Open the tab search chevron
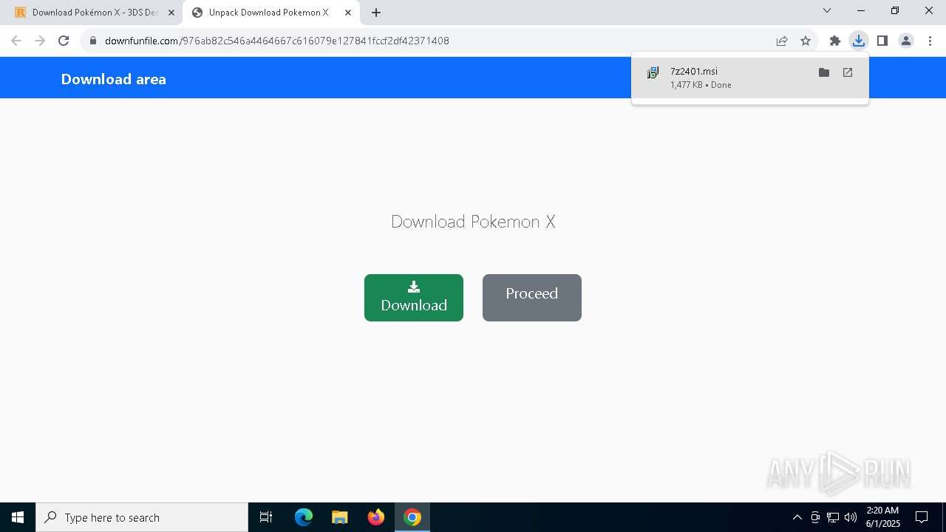The image size is (946, 532). 827,10
